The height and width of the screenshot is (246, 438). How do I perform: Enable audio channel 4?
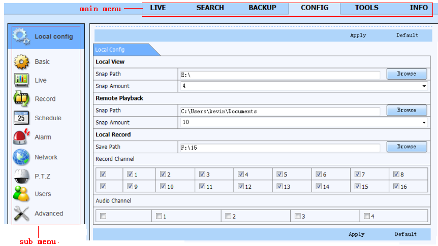[x=367, y=216]
